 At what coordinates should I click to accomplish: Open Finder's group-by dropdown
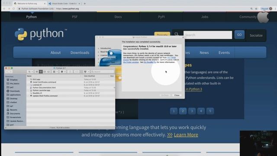(55, 71)
